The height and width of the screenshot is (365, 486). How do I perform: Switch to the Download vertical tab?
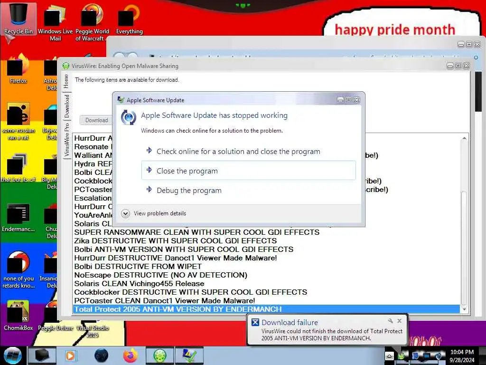click(x=66, y=106)
